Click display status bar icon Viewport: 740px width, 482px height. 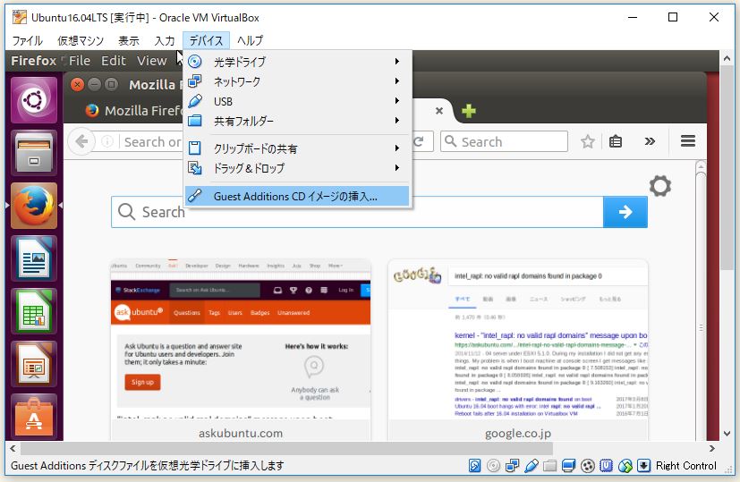click(x=569, y=466)
